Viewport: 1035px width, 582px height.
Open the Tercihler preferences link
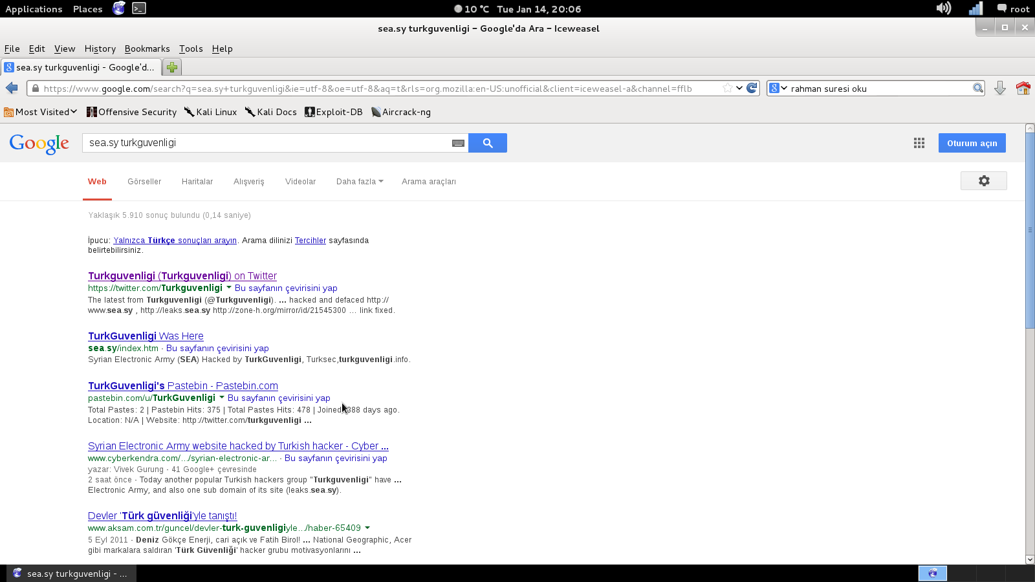[310, 241]
